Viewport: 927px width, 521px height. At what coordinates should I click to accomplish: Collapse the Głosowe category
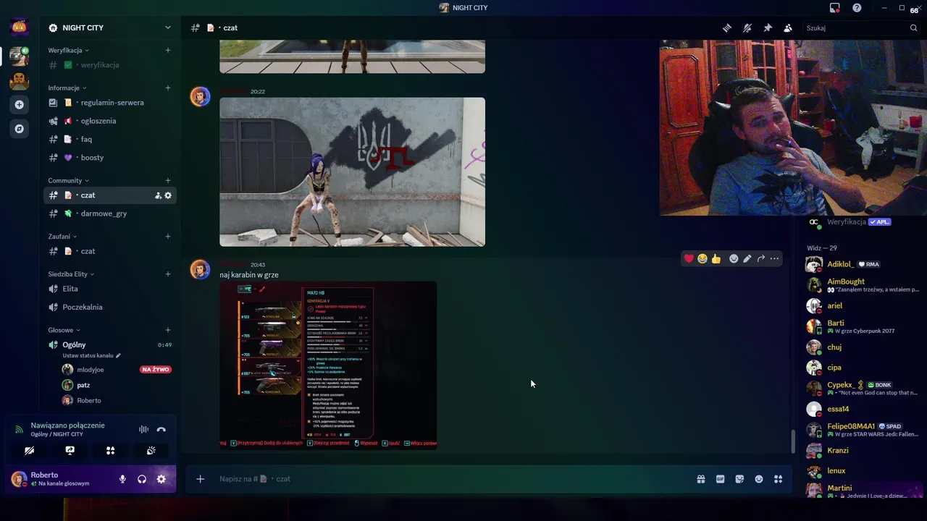click(x=64, y=330)
